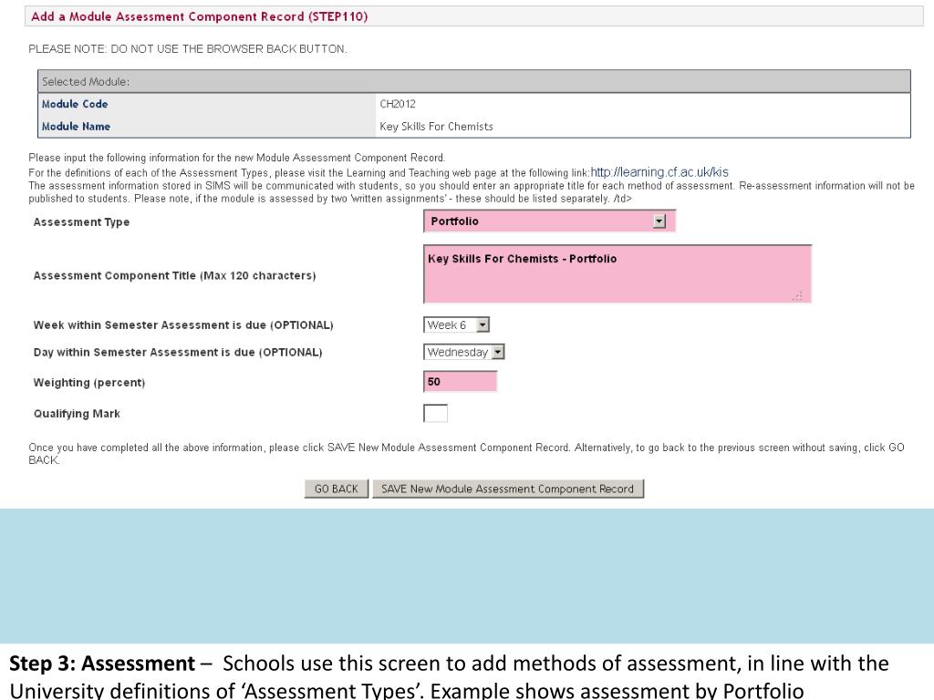The height and width of the screenshot is (700, 934).
Task: Click the Assessment Type label
Action: (81, 222)
